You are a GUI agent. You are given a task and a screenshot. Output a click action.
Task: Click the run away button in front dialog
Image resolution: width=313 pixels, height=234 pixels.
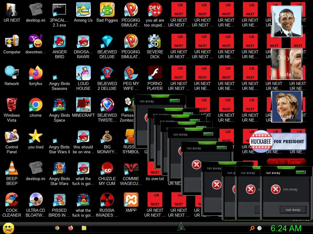293,210
